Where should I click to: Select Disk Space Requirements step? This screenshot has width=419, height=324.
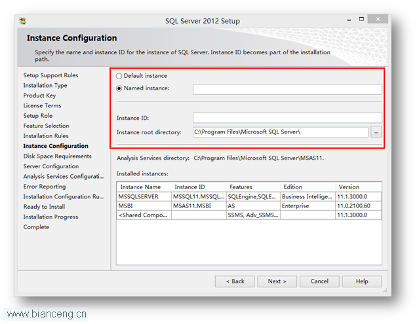click(x=58, y=156)
